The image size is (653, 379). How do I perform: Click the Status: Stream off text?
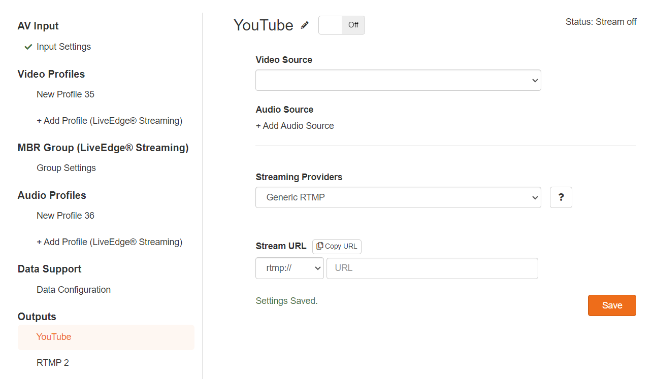click(601, 22)
